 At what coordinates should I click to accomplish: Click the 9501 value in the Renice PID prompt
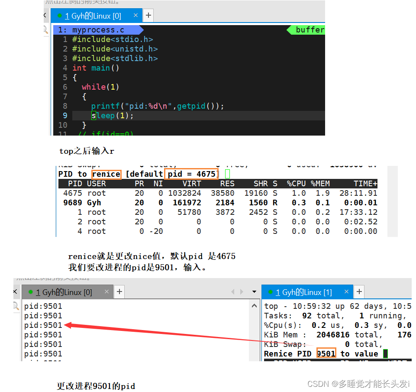coord(326,354)
